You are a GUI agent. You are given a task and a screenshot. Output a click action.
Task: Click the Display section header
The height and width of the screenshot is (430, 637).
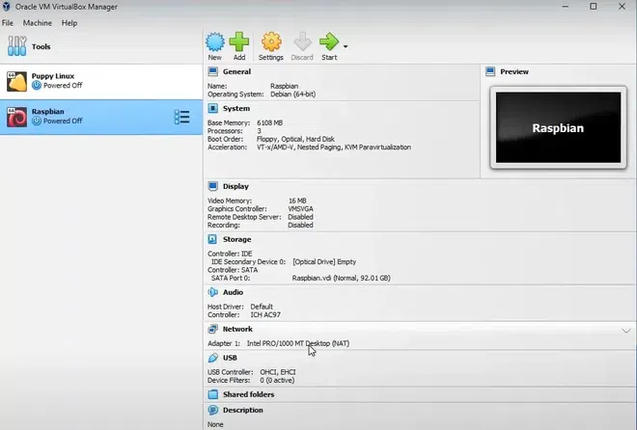[235, 186]
